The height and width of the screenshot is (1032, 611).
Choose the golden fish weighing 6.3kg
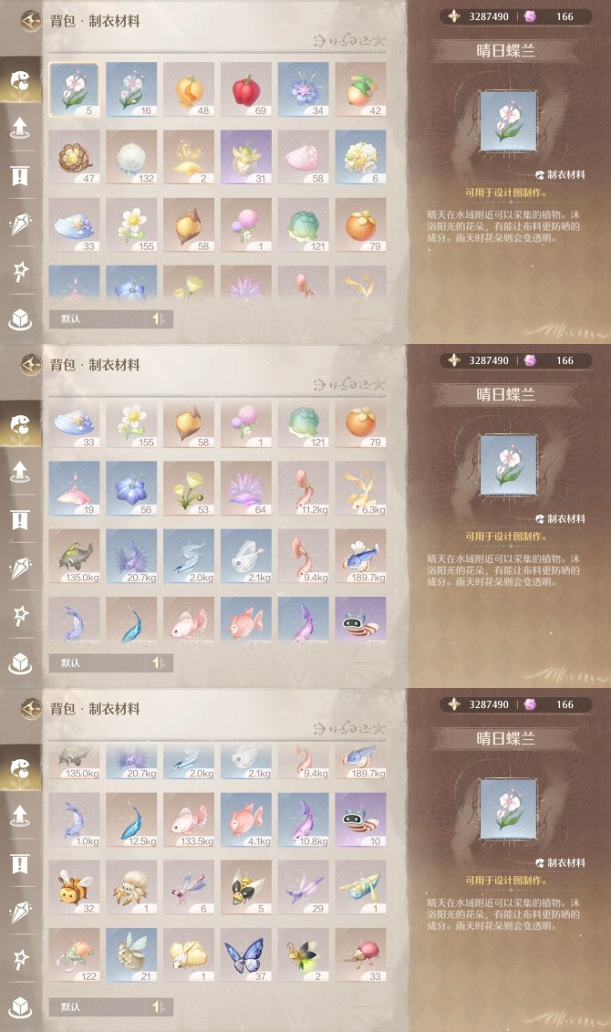pyautogui.click(x=360, y=488)
